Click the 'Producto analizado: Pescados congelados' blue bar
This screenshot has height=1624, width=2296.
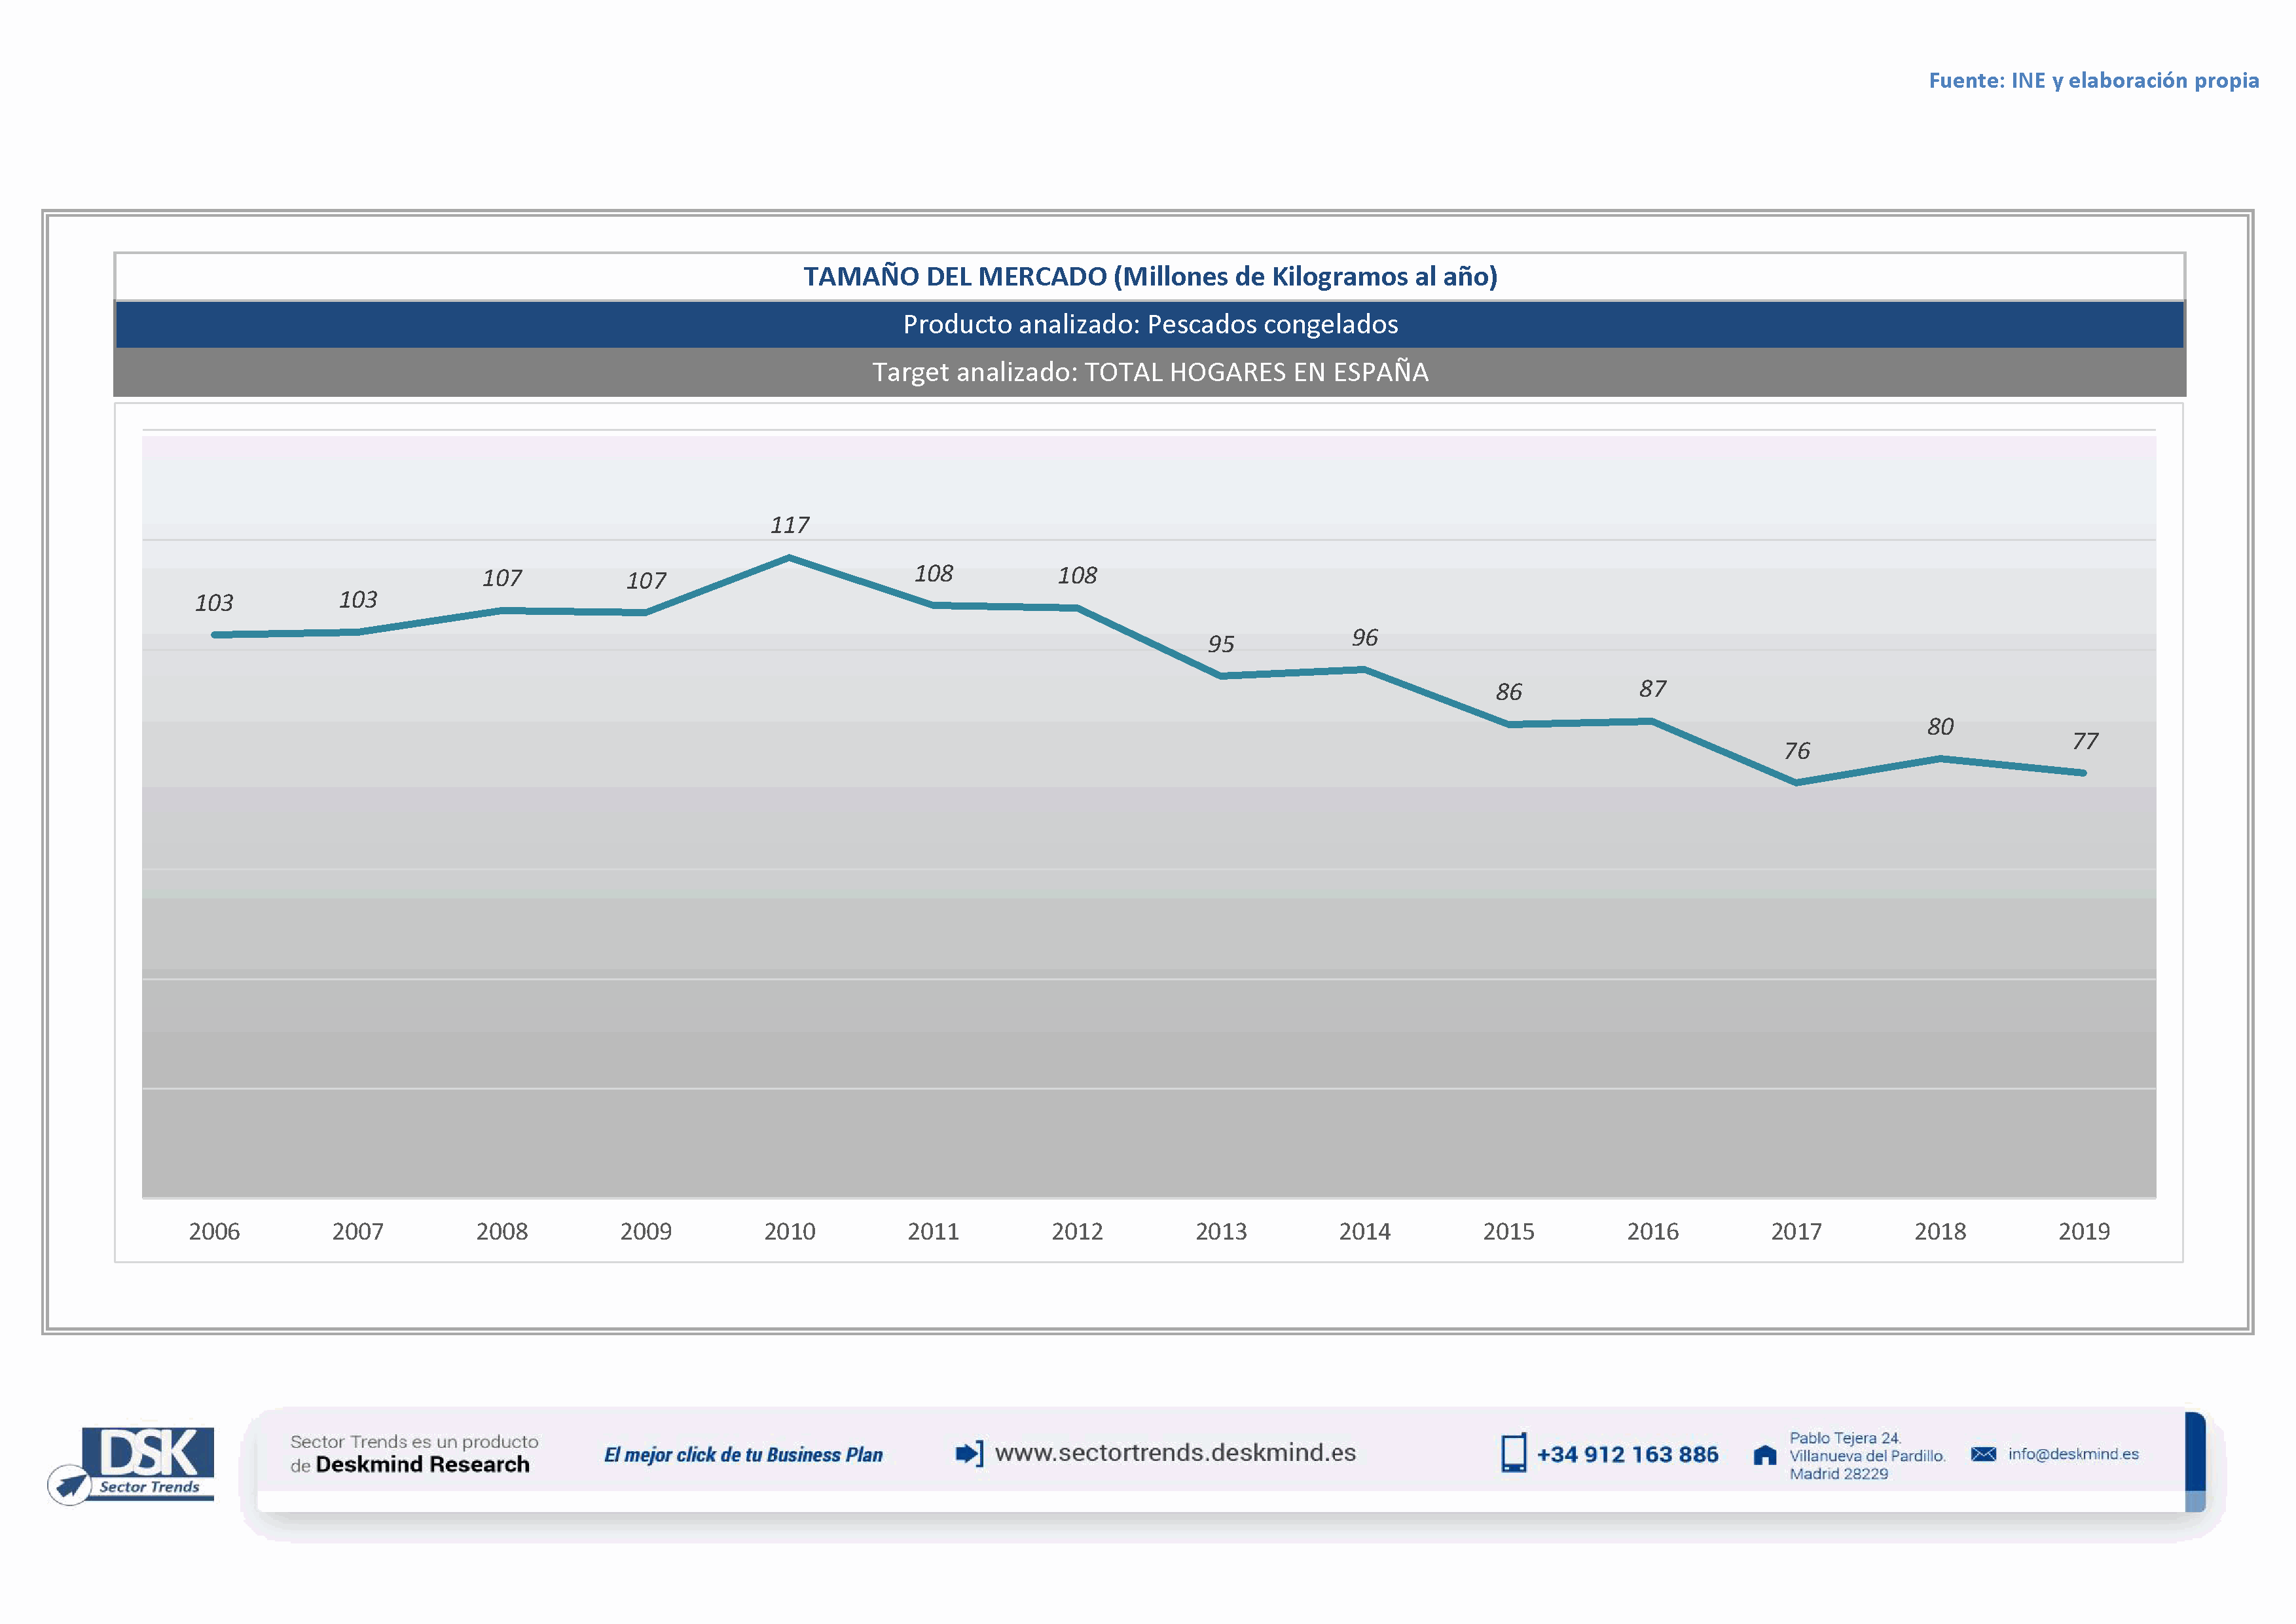1150,324
